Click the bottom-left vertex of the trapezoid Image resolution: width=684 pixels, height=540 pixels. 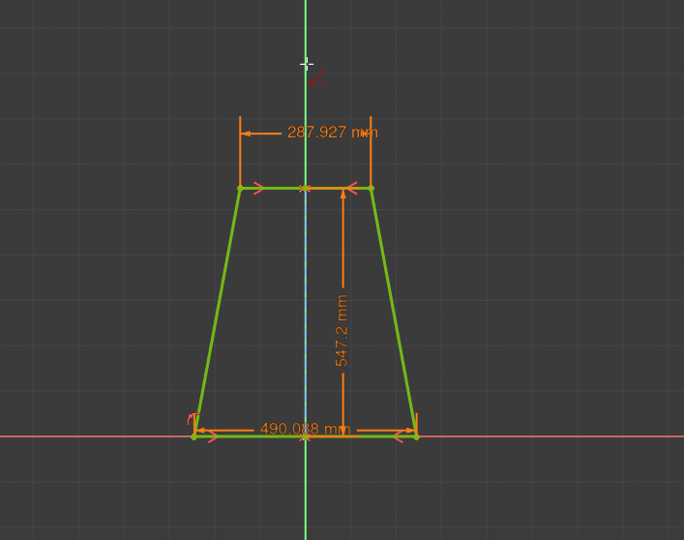(x=194, y=436)
